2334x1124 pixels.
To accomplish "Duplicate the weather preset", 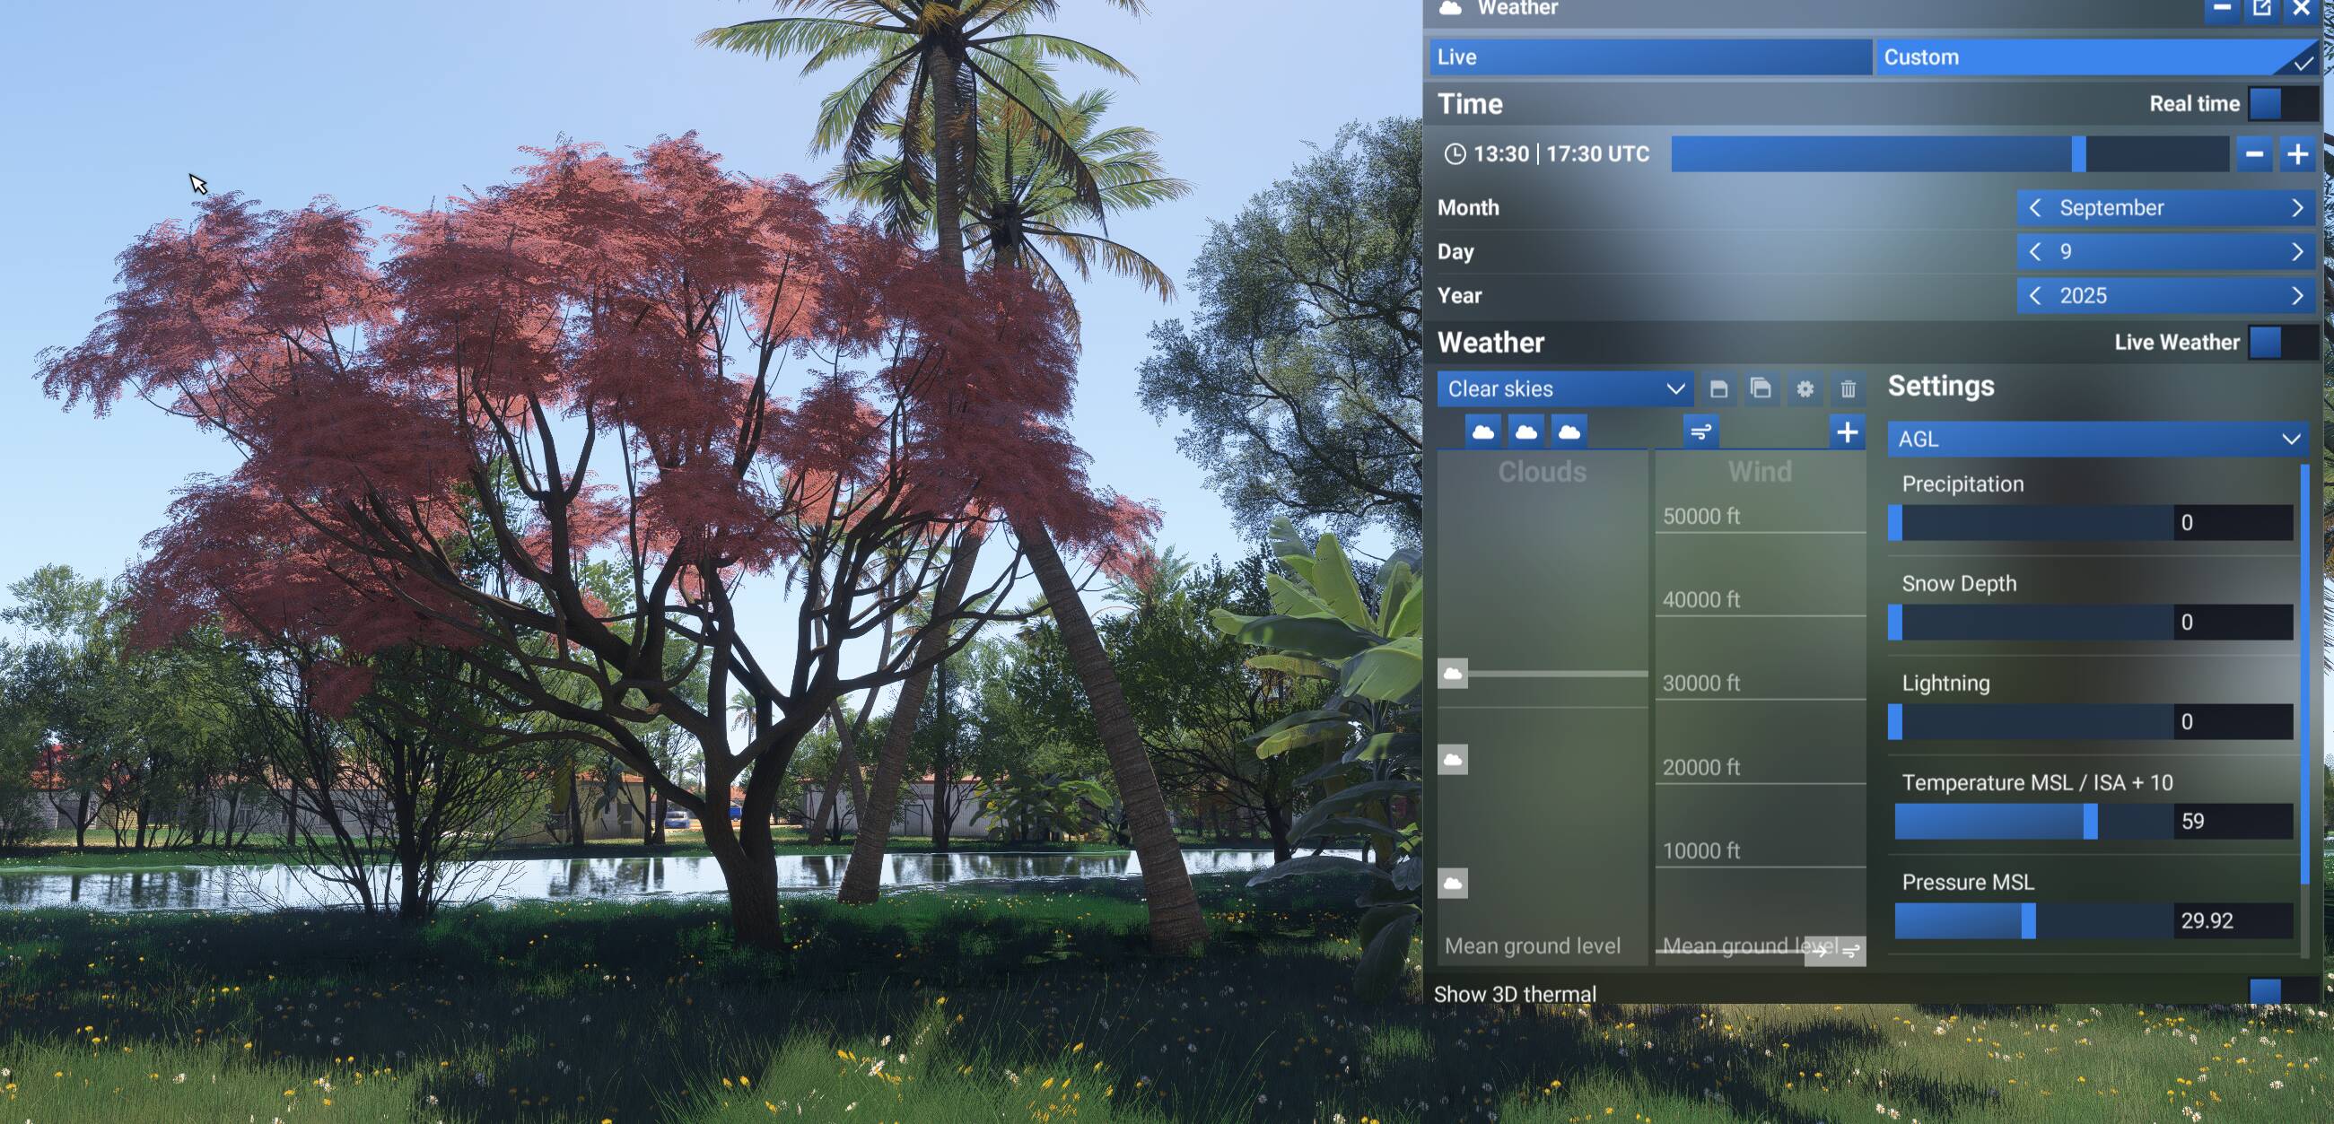I will click(x=1761, y=388).
